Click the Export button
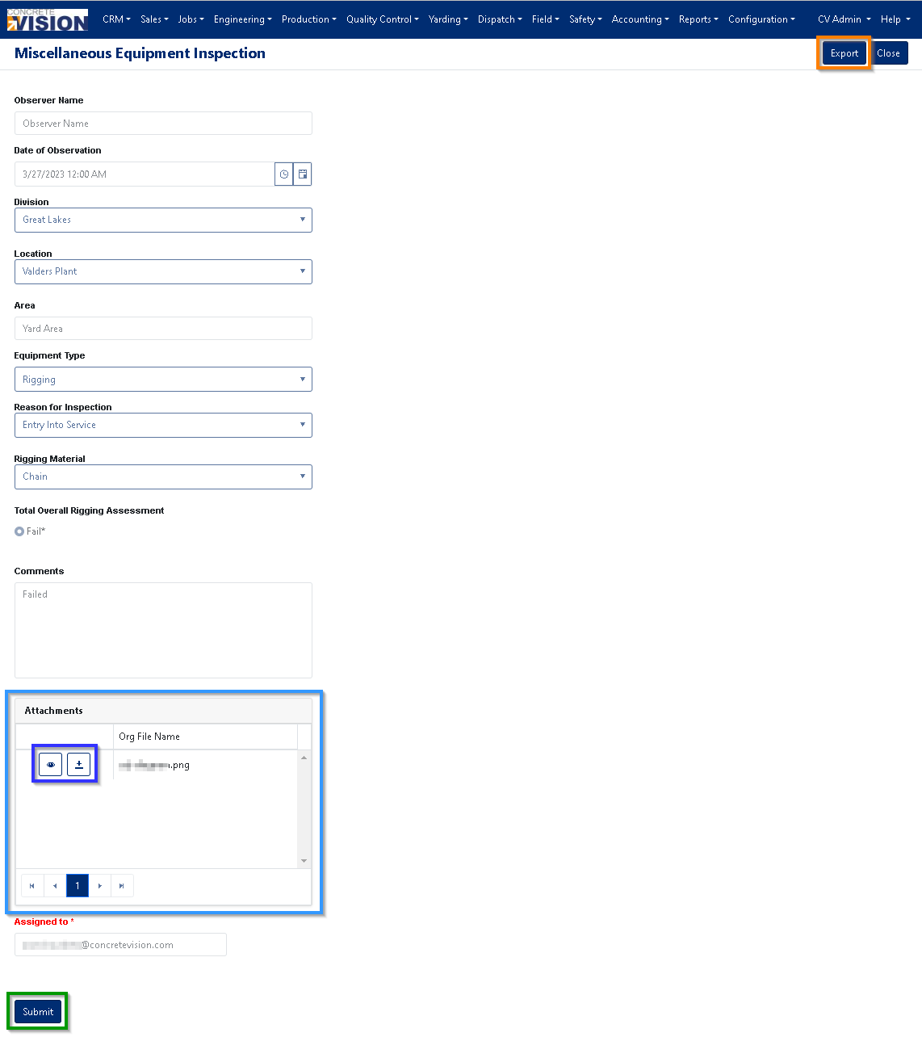 (x=844, y=53)
